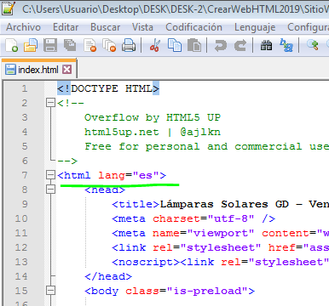The width and height of the screenshot is (329, 306).
Task: Open the Archivo menu
Action: tap(24, 27)
